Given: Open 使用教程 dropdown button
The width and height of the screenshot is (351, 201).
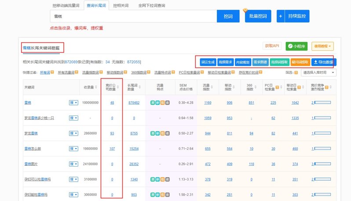Looking at the screenshot, I should (322, 46).
